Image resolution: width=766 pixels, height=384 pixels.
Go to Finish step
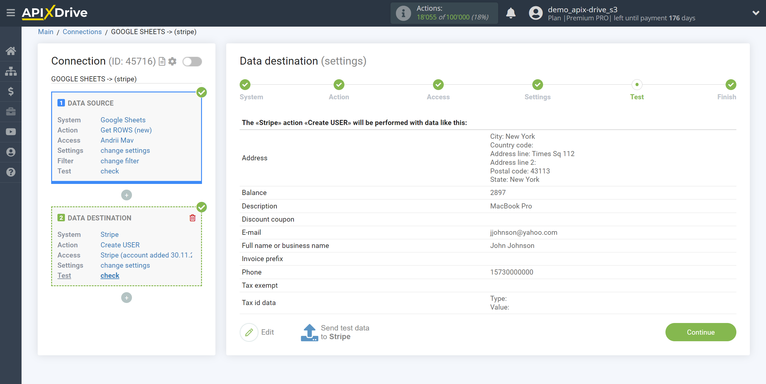(x=731, y=85)
